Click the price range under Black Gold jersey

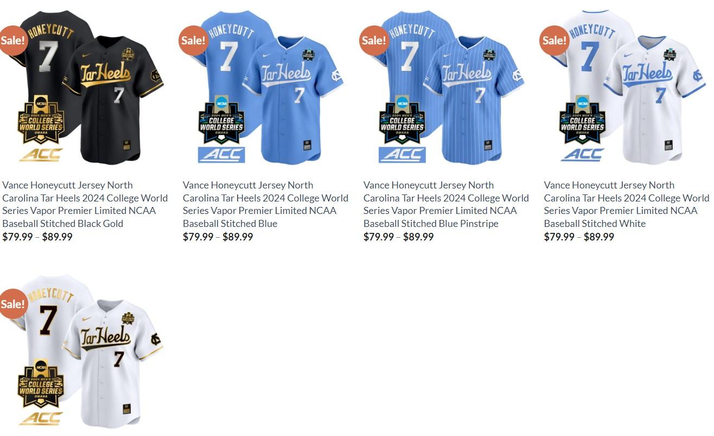[x=37, y=237]
